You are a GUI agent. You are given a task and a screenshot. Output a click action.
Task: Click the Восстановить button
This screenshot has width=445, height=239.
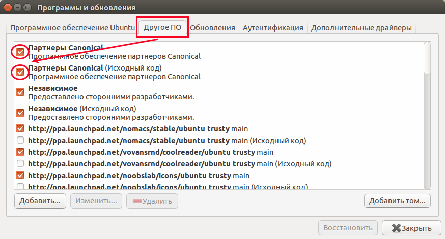click(348, 228)
